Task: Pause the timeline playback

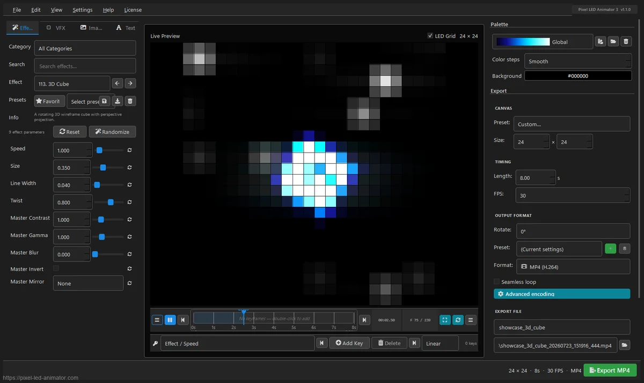Action: 170,320
